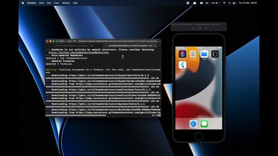Open the volume control in menu bar
The width and height of the screenshot is (278, 156).
coord(207,3)
